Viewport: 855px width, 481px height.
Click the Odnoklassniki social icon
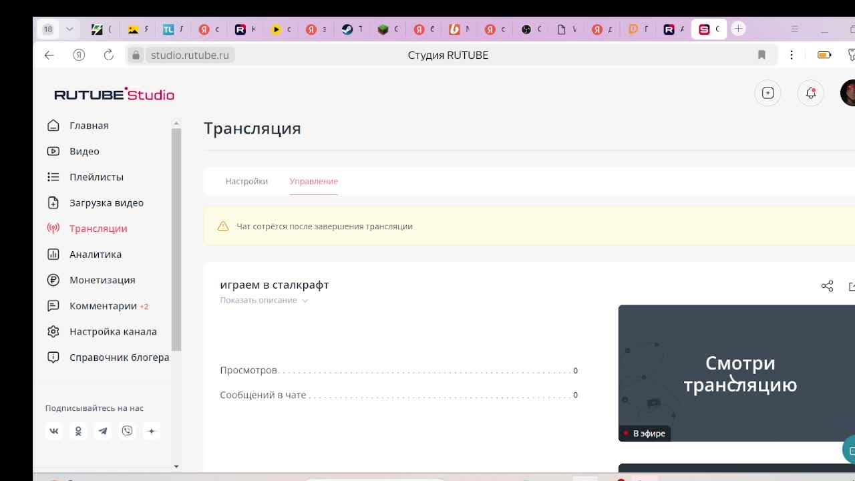pos(78,431)
